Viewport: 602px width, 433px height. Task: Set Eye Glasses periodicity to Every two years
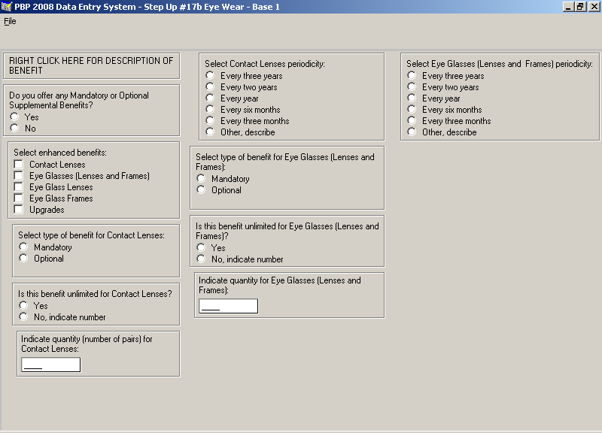tap(412, 86)
